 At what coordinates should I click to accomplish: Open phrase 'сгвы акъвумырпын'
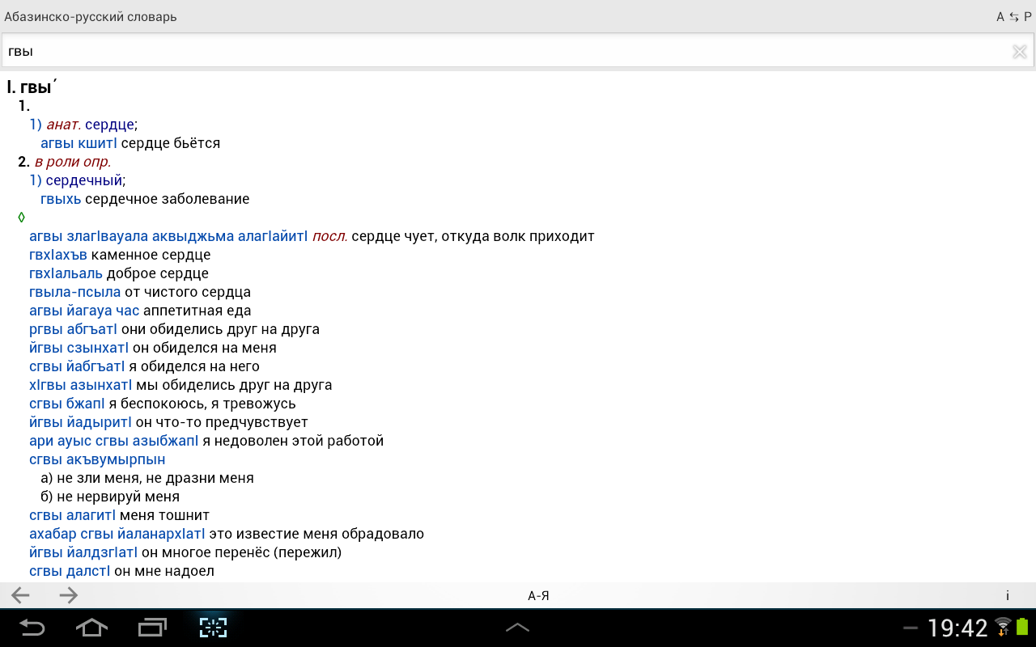[x=97, y=459]
